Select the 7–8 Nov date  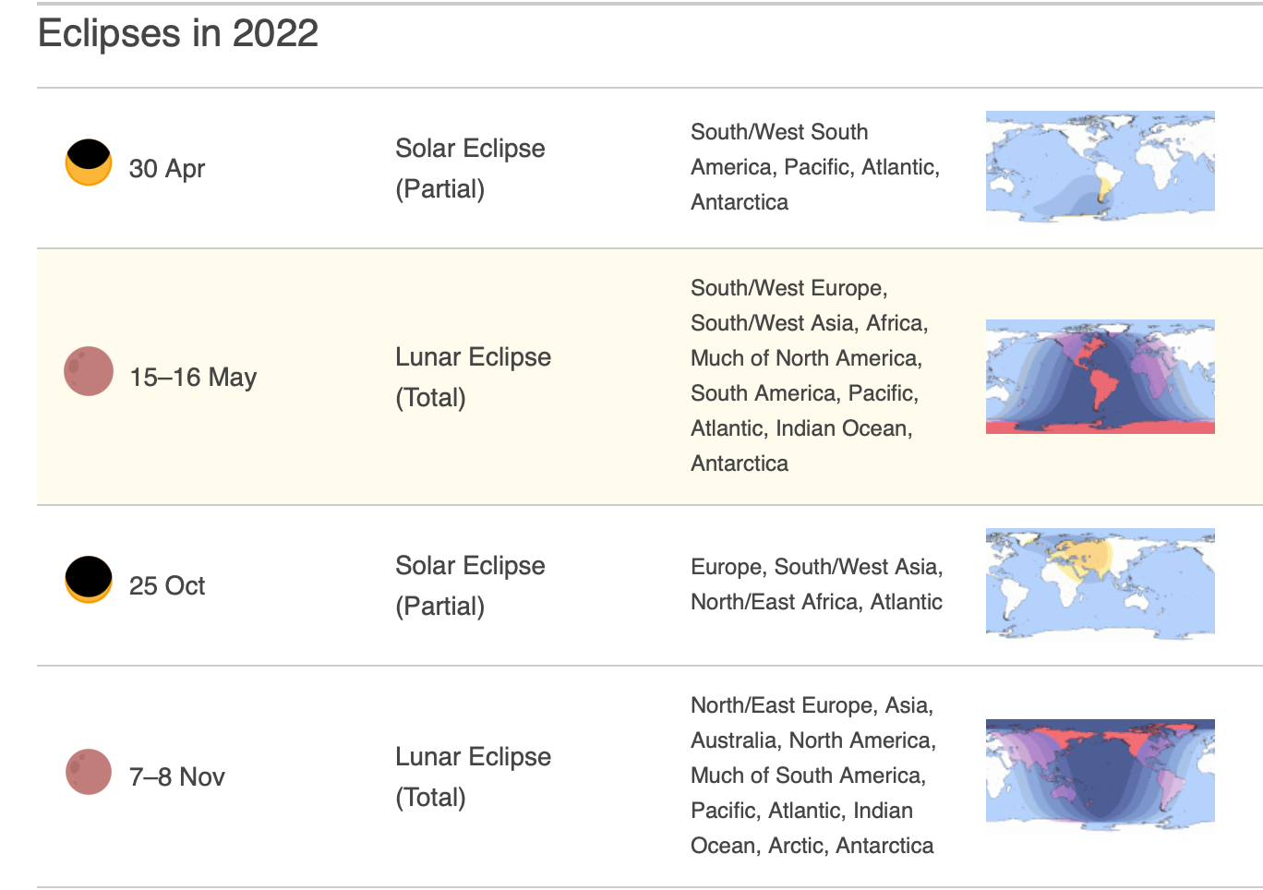[177, 777]
